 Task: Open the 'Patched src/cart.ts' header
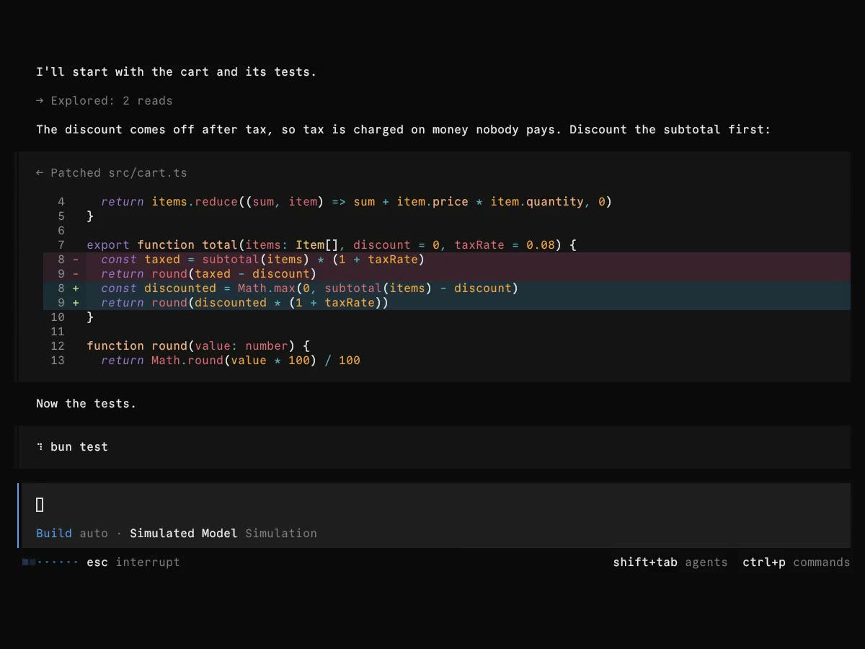click(x=112, y=173)
